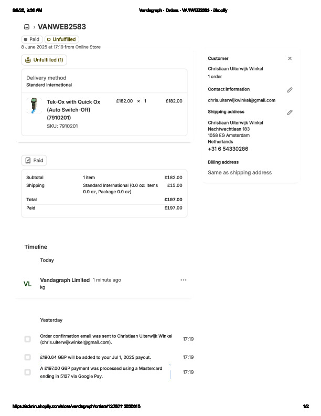This screenshot has width=321, height=416.
Task: Click the orders inbox icon in breadcrumb
Action: [x=27, y=27]
